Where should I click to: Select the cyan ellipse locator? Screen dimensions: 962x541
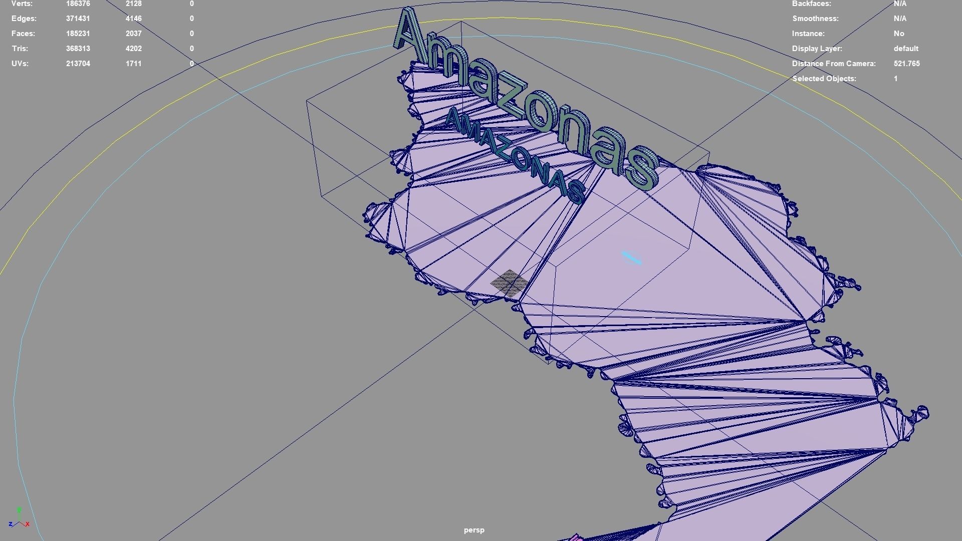click(x=631, y=258)
